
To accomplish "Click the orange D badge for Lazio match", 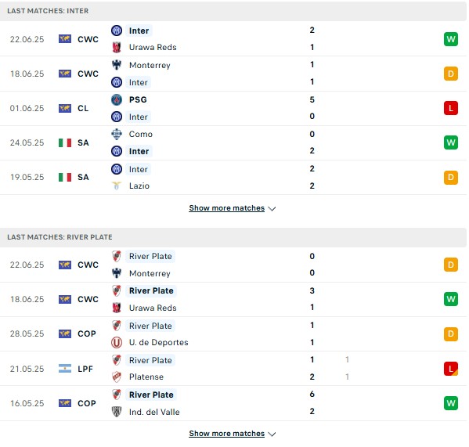I will click(451, 177).
